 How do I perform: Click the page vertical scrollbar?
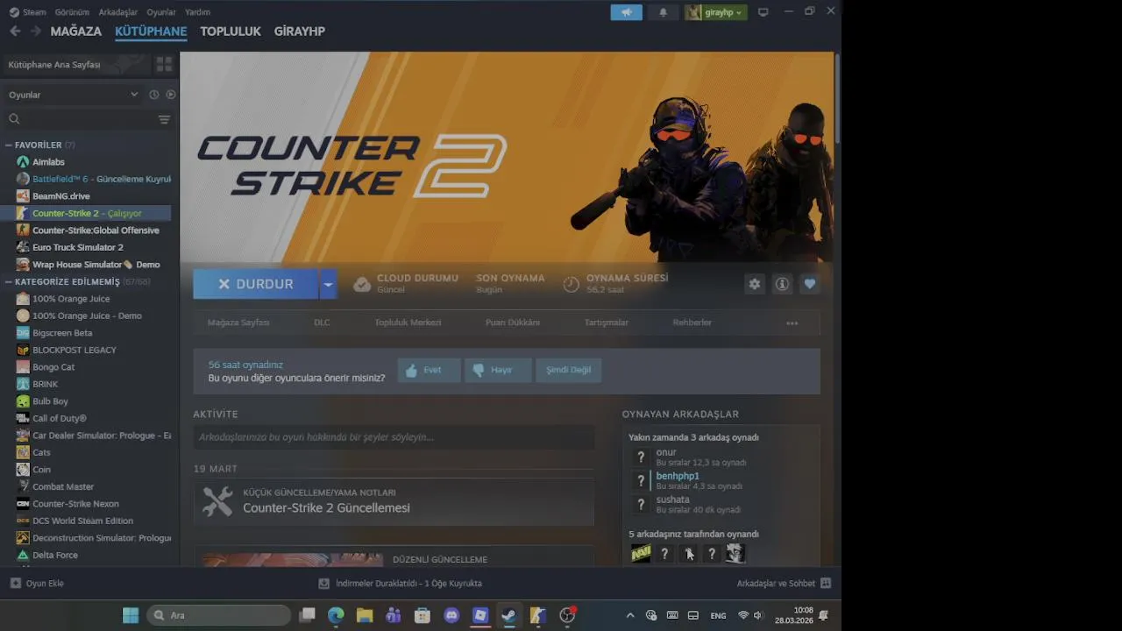837,98
